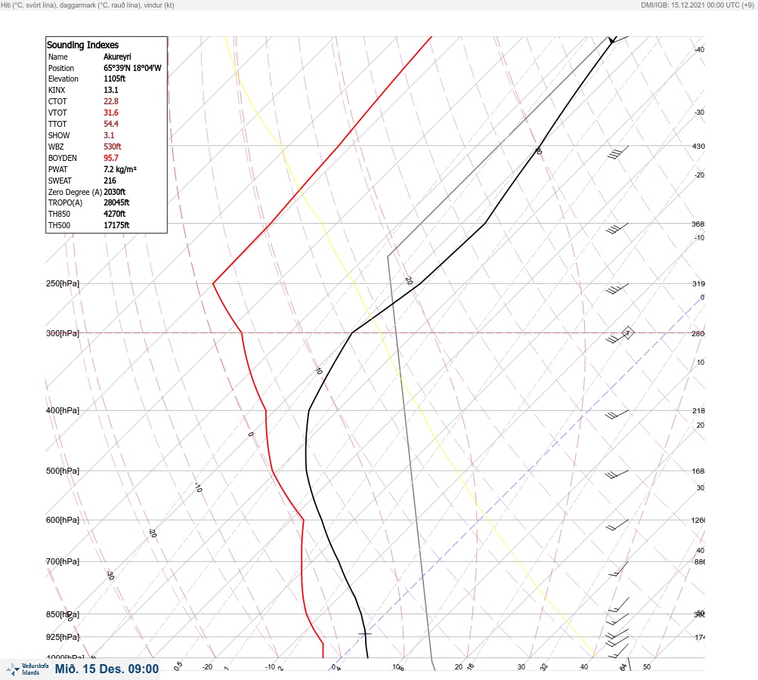Click the wind barb at the 368 height line
Viewport: 758px width, 680px height.
(x=617, y=228)
